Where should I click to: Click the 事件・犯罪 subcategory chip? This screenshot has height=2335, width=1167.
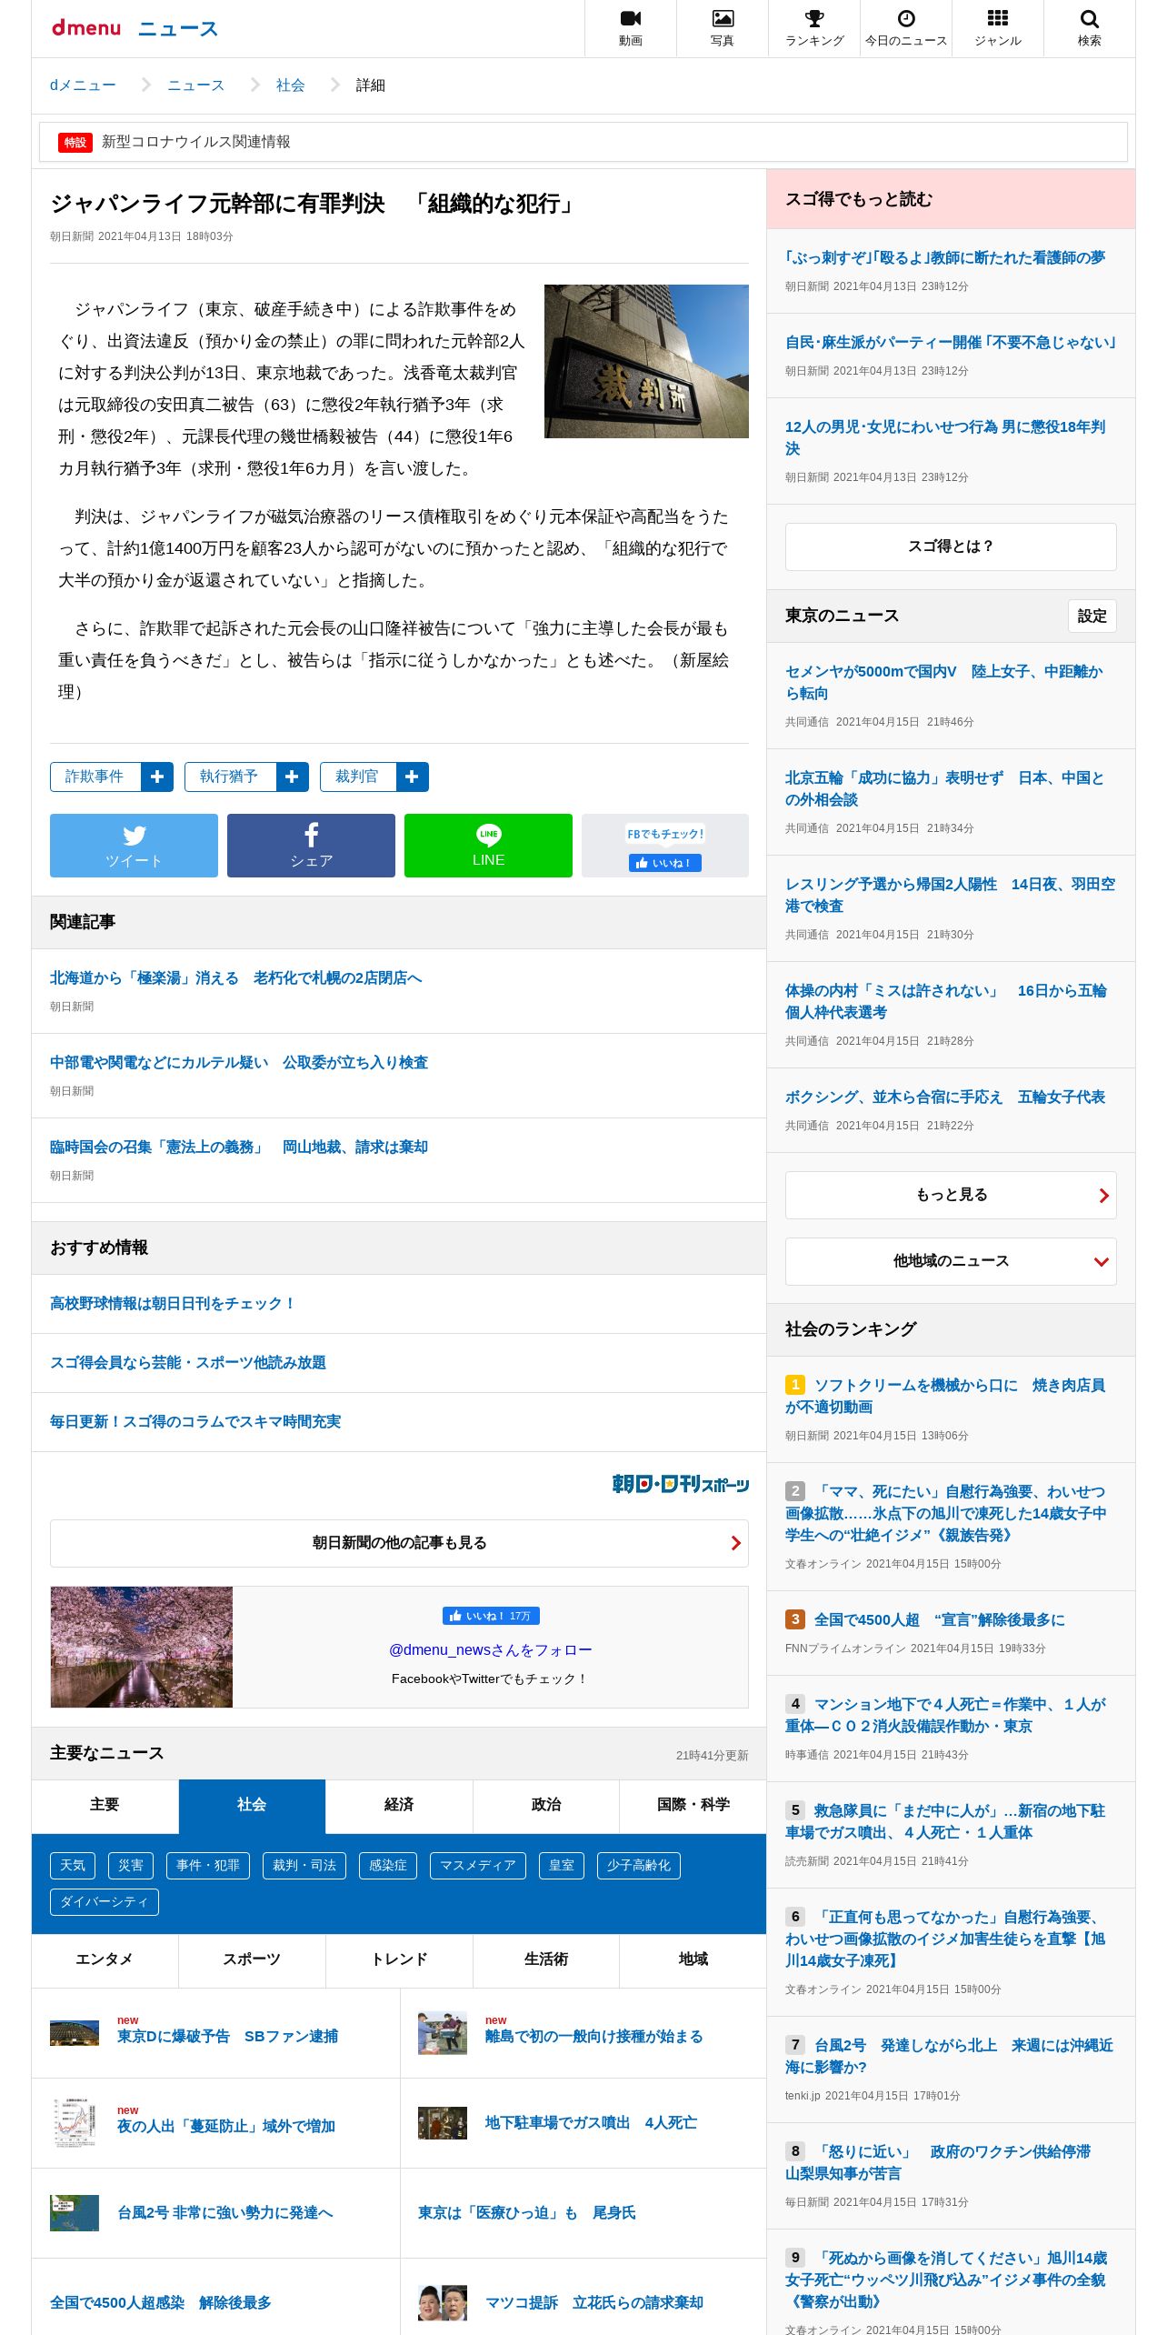coord(208,1866)
